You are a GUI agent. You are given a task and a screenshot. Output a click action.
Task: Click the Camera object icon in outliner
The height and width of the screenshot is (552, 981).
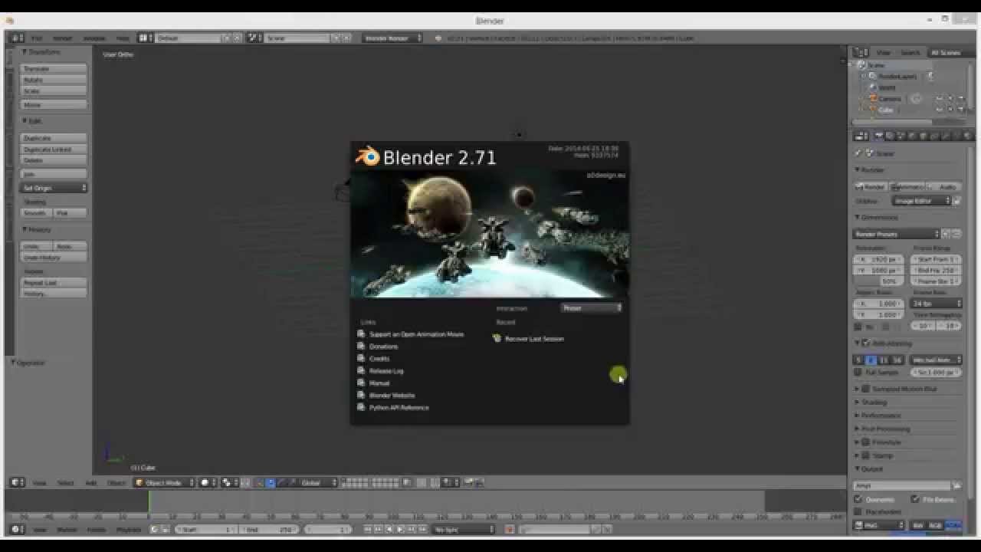[873, 98]
